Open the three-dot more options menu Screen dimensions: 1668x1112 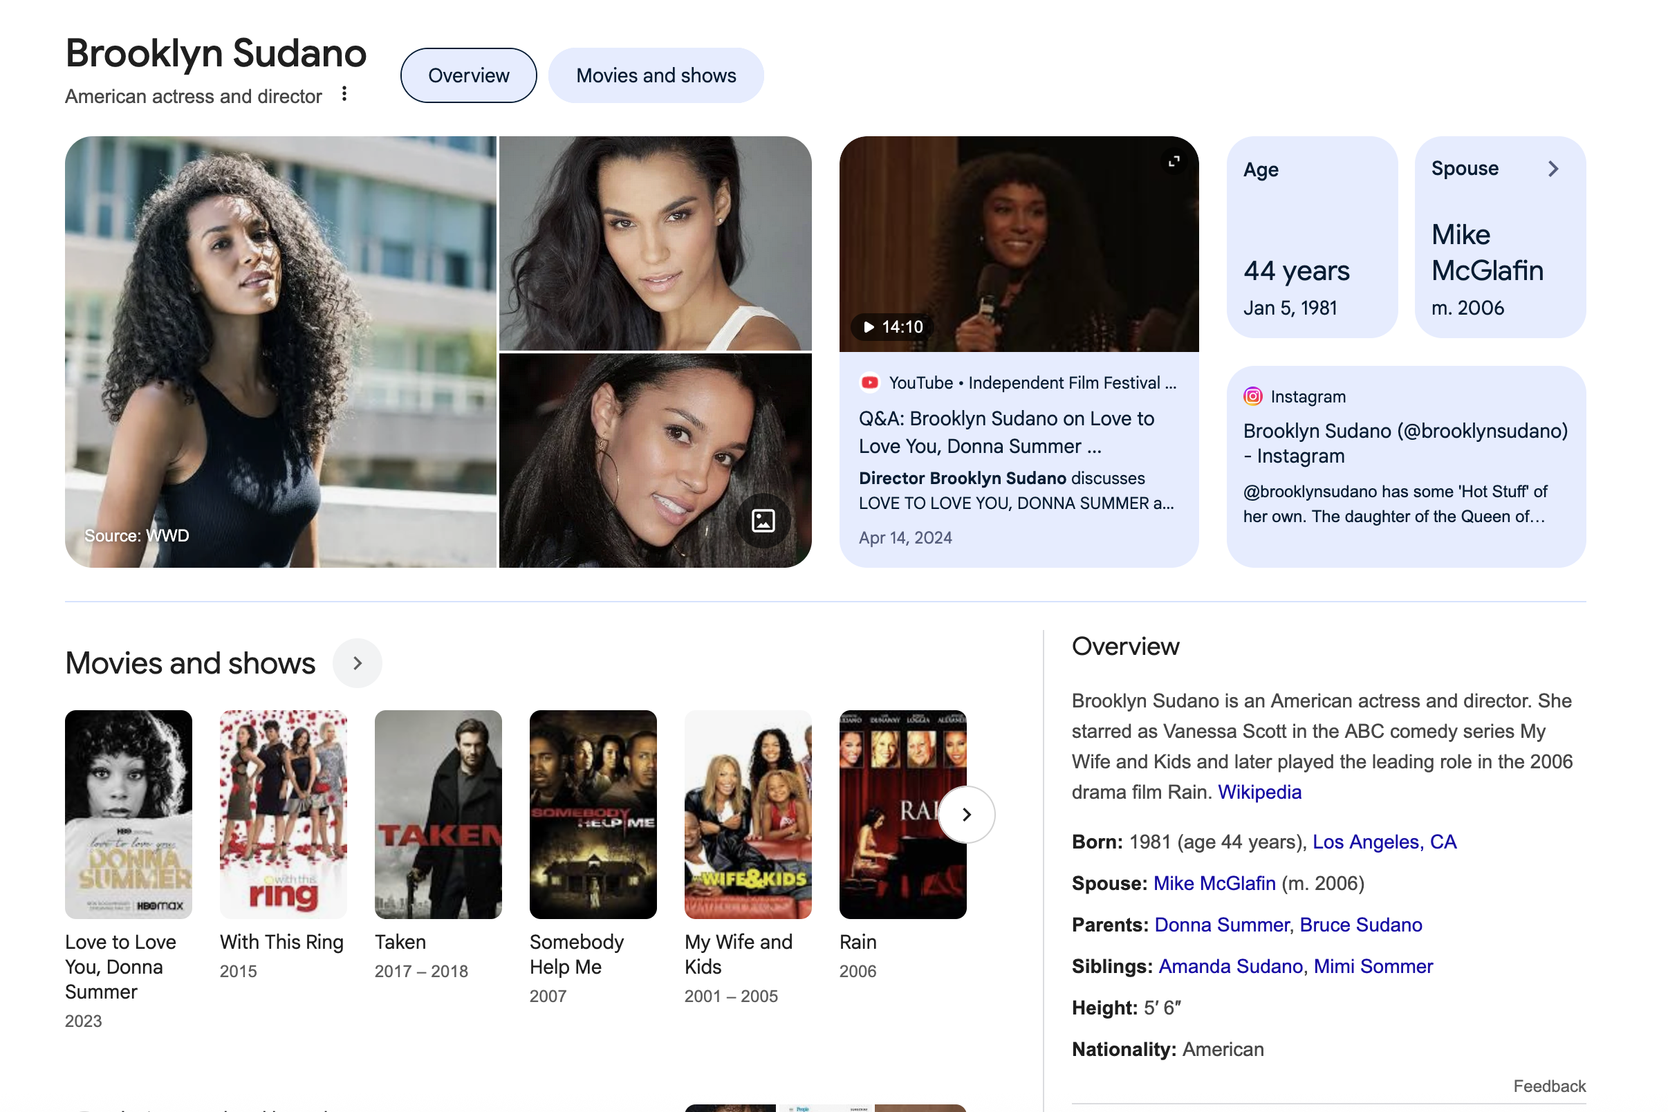344,93
